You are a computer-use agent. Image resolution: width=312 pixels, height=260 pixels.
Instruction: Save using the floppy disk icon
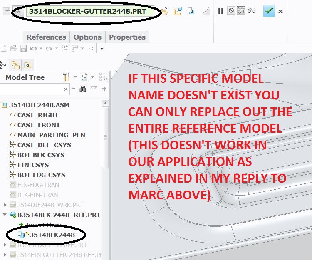point(23,48)
